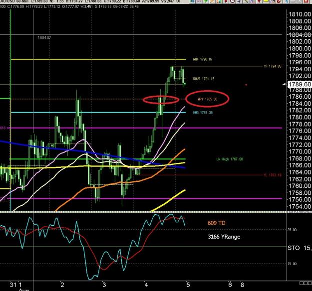Select the WH3 1781.36 level label
This screenshot has height=291, width=312.
pos(203,113)
